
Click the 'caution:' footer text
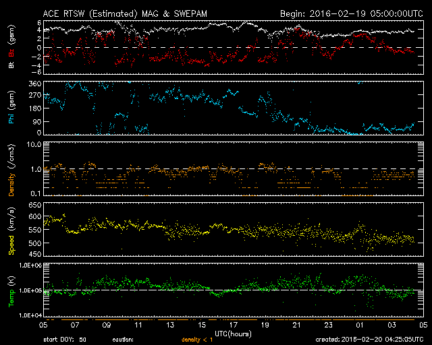[x=123, y=340]
